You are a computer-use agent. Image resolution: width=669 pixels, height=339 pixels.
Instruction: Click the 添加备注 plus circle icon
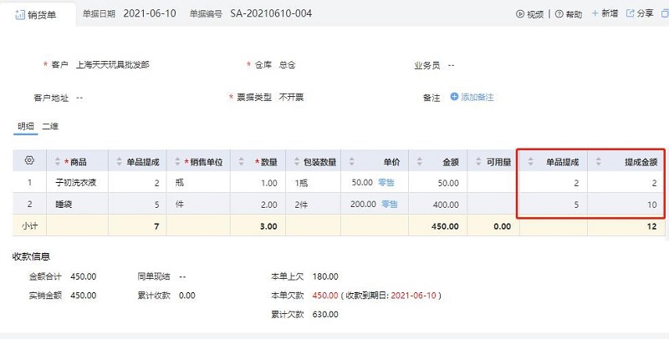coord(455,97)
